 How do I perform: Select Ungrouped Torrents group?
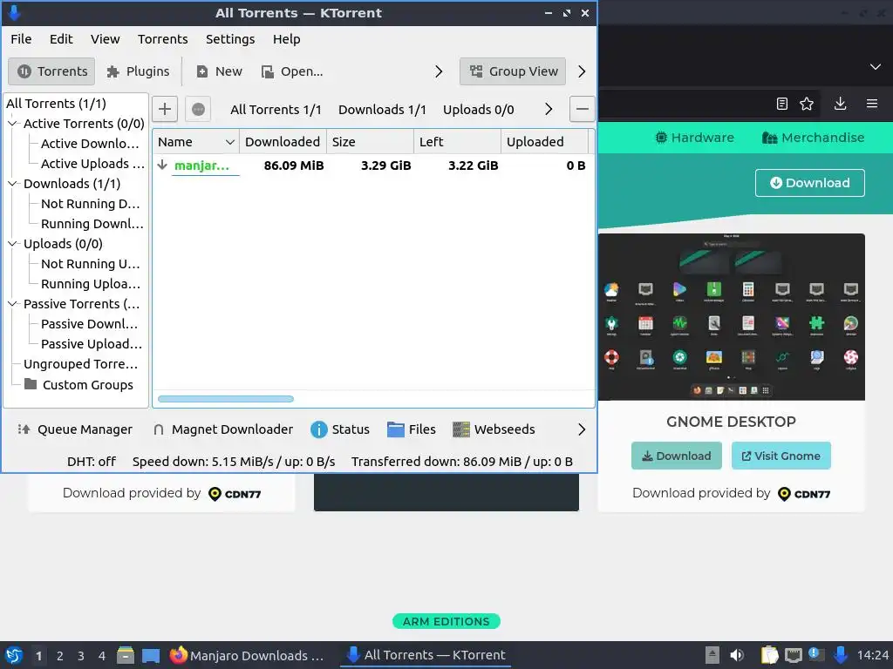pos(80,363)
